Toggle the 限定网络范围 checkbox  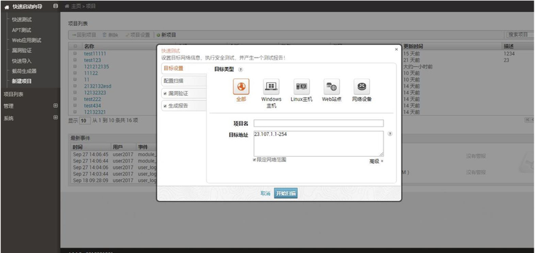pyautogui.click(x=255, y=159)
